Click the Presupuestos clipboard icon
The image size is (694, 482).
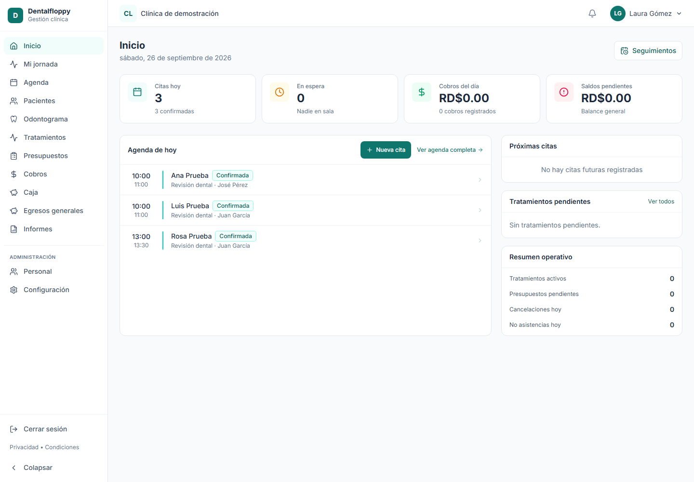[x=14, y=156]
